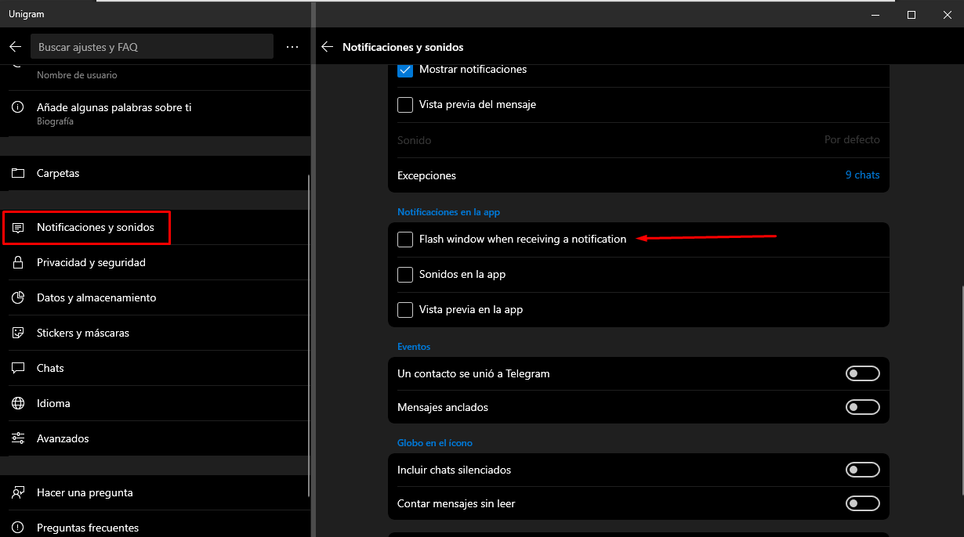Enable Contar mensajes sin leer switch
The width and height of the screenshot is (964, 537).
click(x=863, y=504)
